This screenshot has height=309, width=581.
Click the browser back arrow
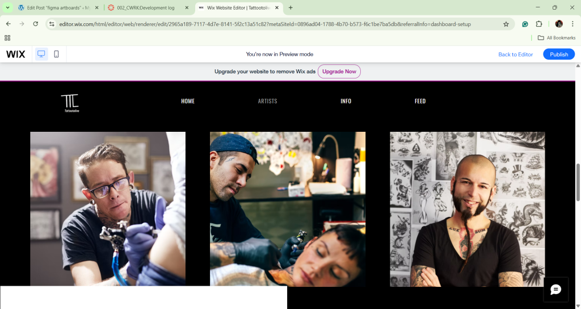[9, 24]
